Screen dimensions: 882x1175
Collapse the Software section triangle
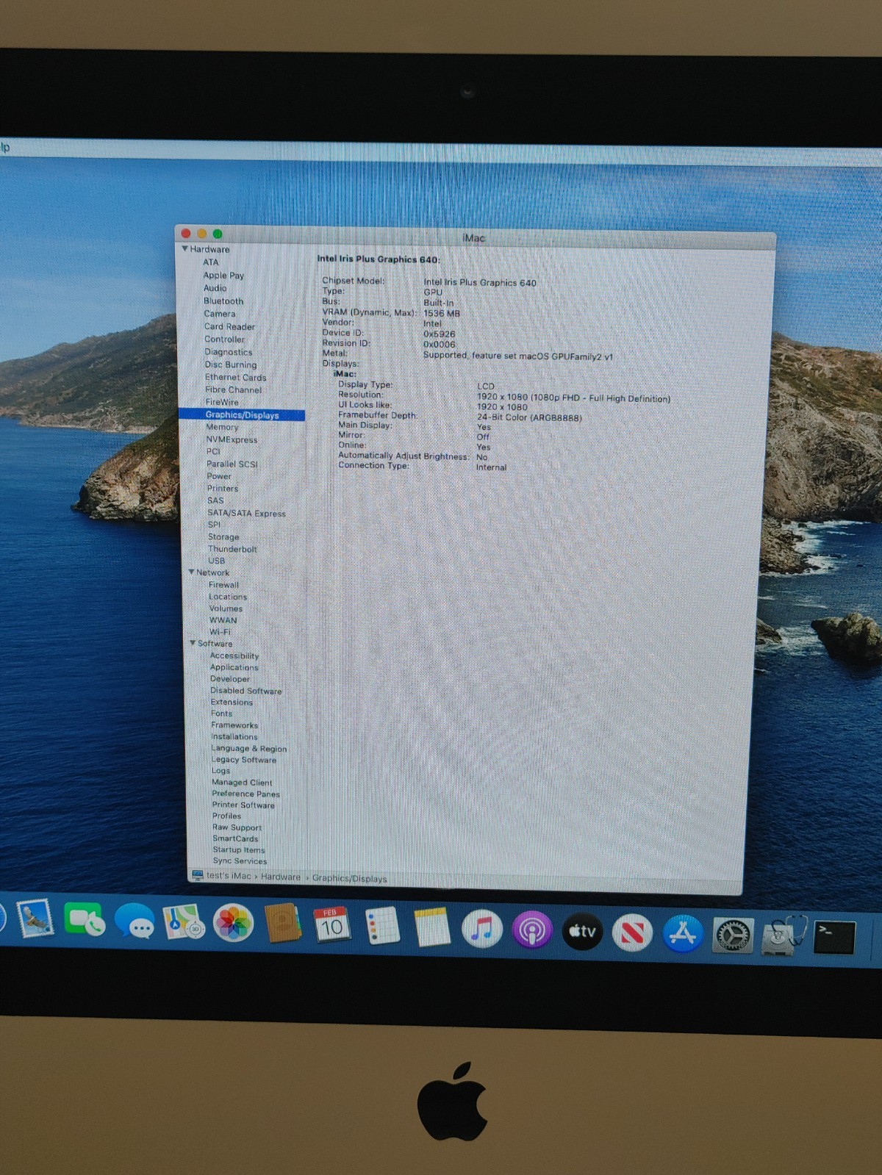pos(193,642)
